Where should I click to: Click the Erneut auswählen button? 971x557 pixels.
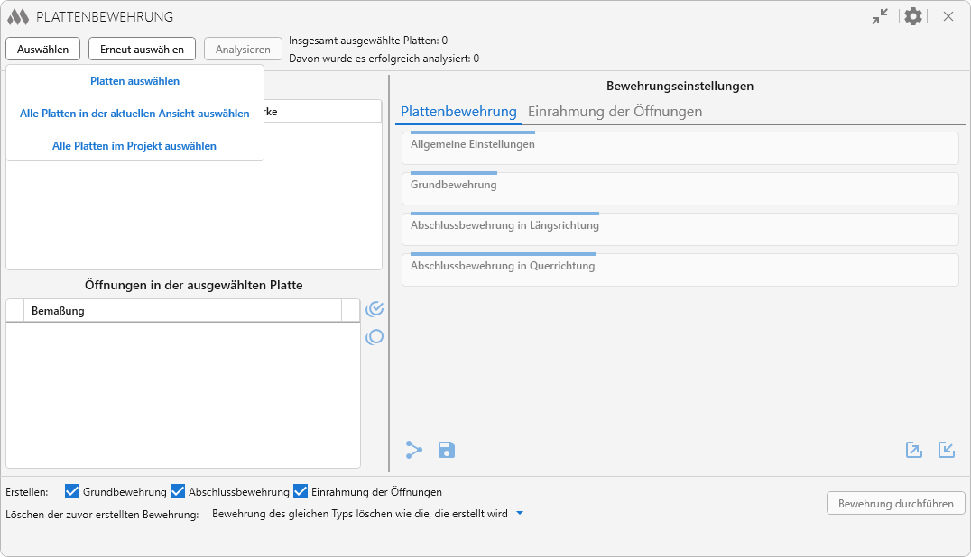point(142,50)
